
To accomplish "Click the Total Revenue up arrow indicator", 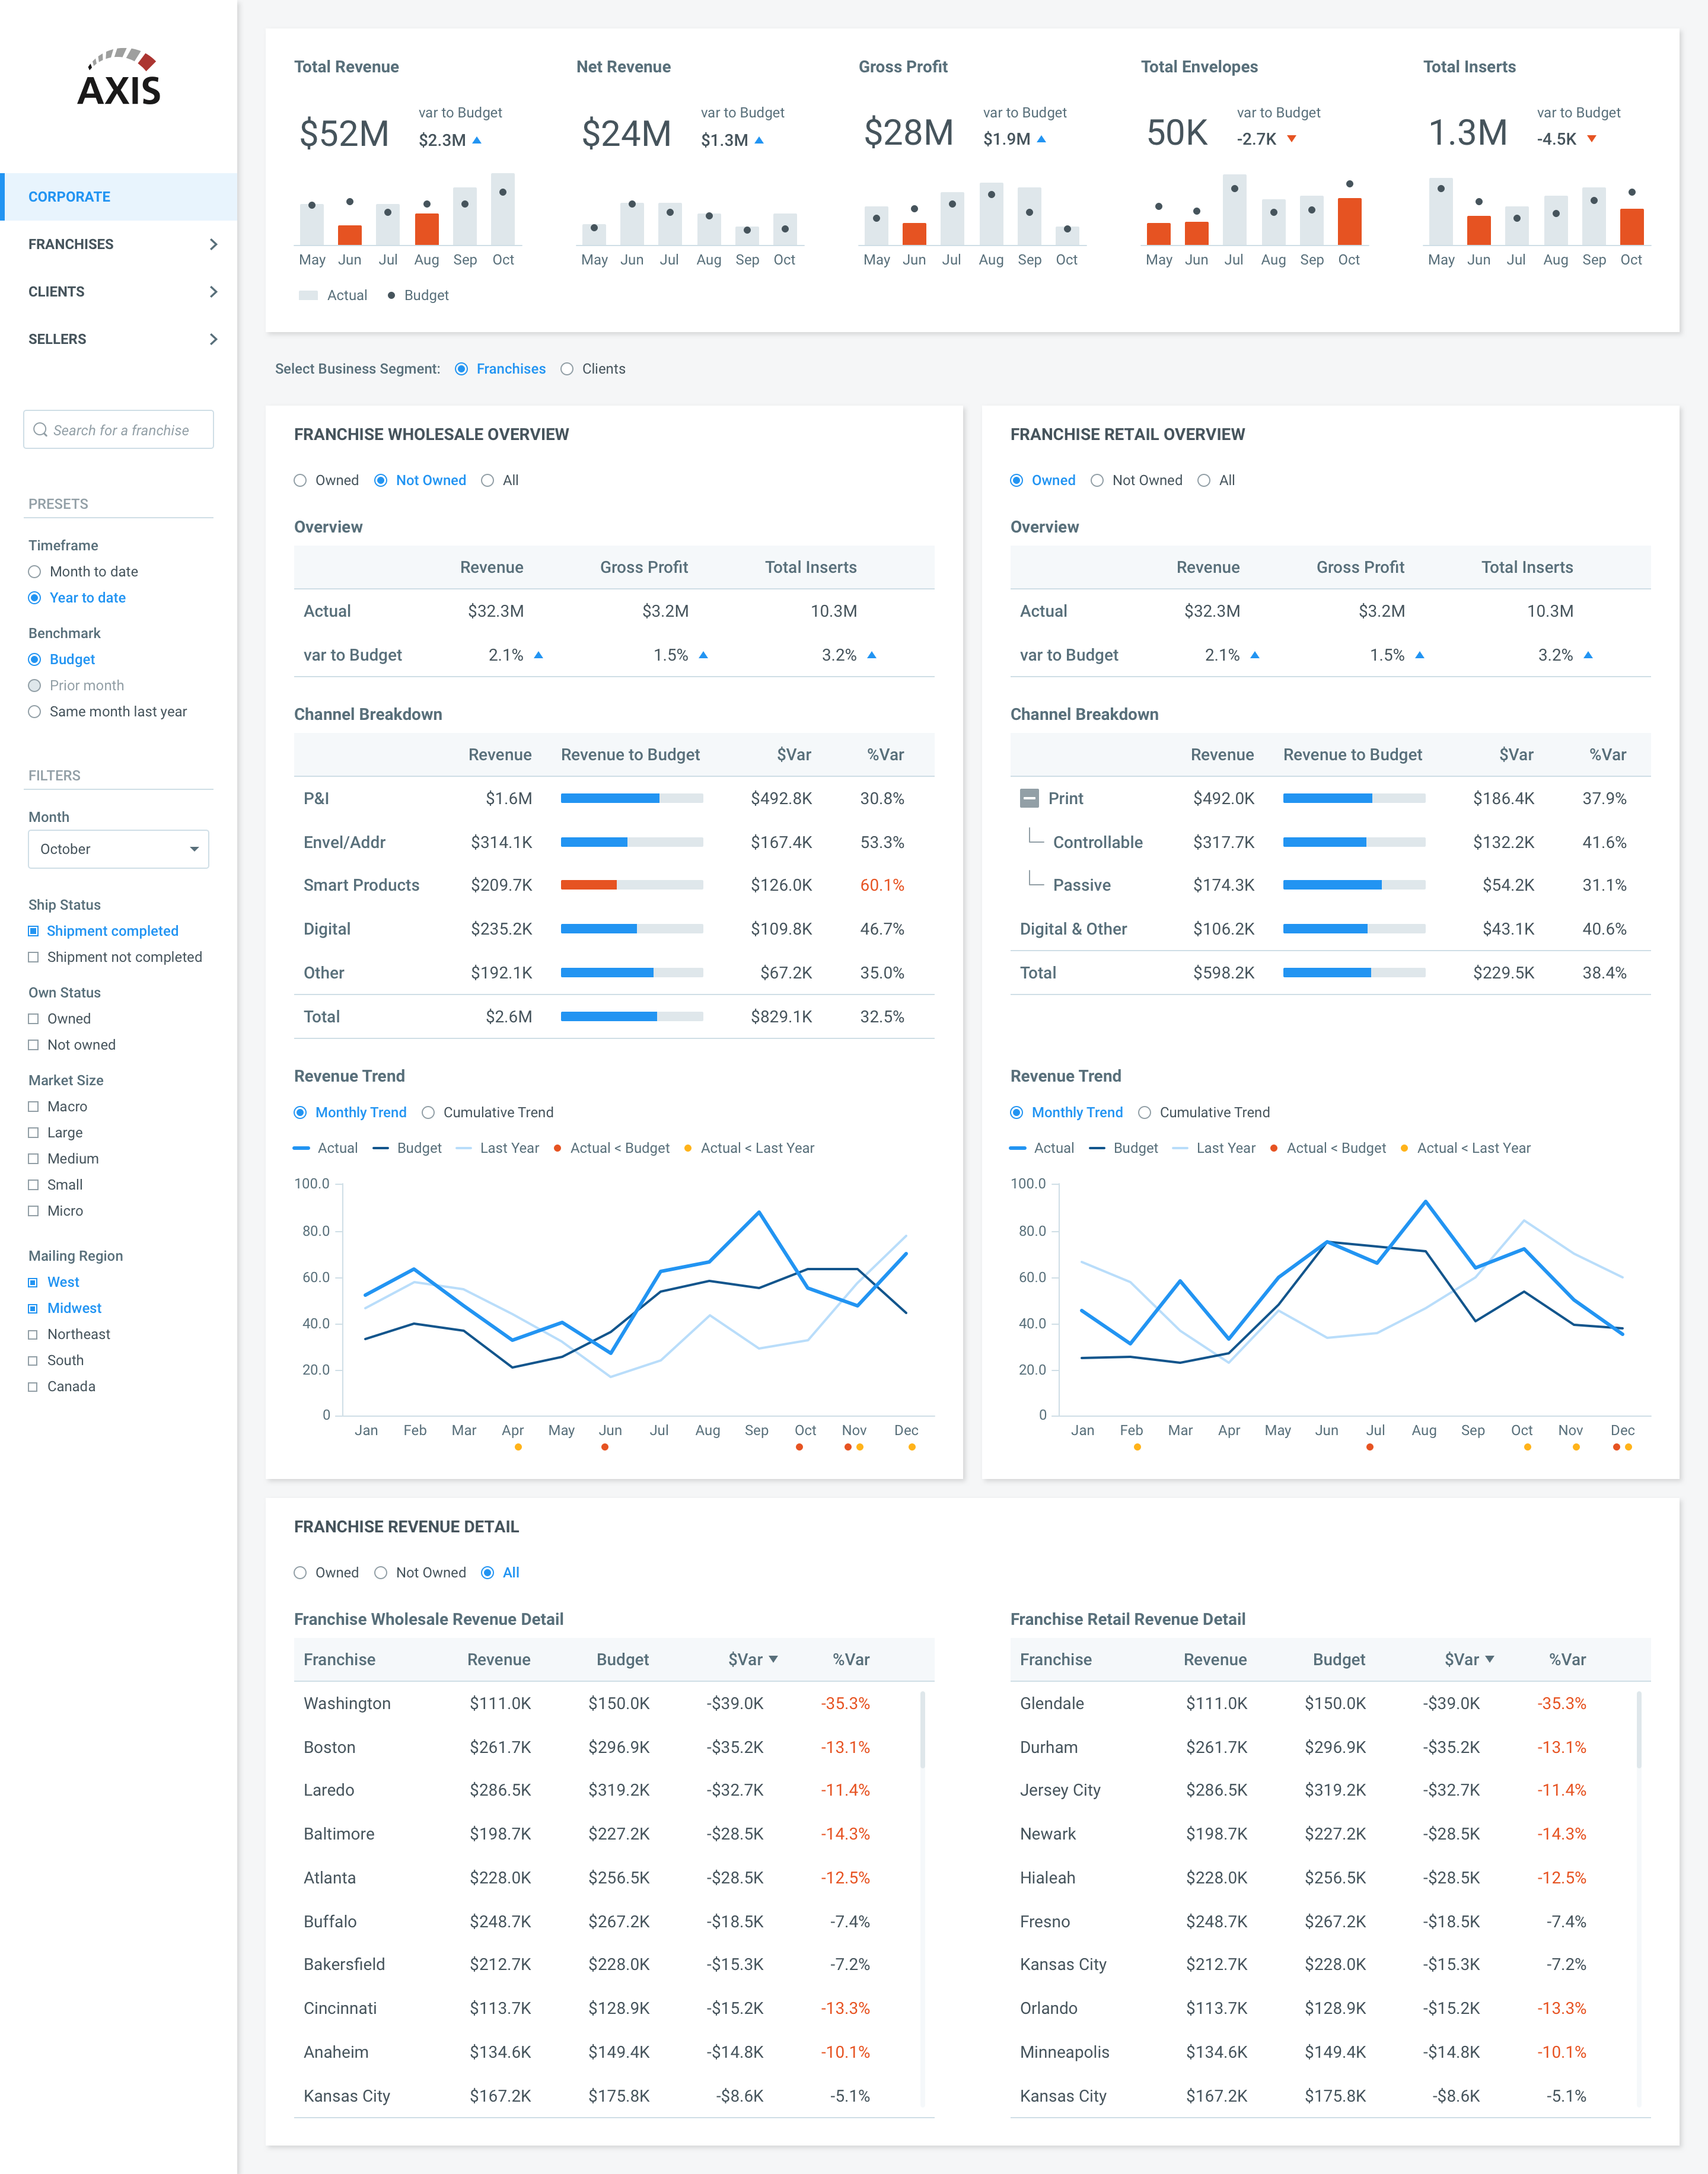I will (x=477, y=140).
